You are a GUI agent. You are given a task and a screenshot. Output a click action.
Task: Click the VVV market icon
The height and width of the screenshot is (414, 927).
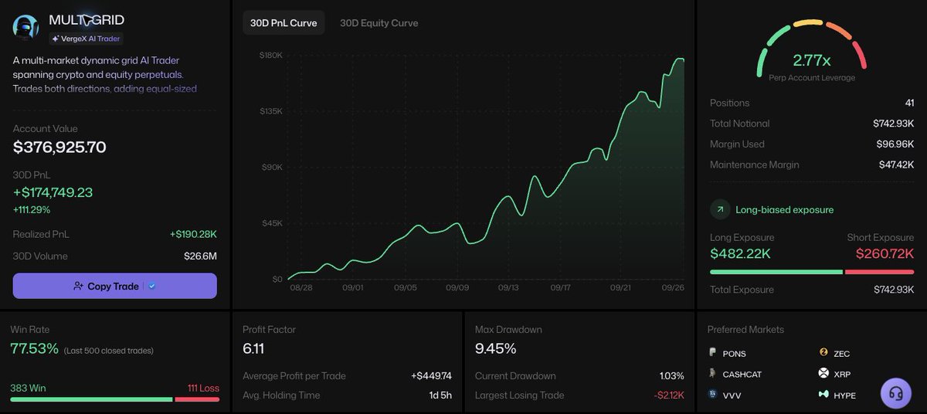713,394
